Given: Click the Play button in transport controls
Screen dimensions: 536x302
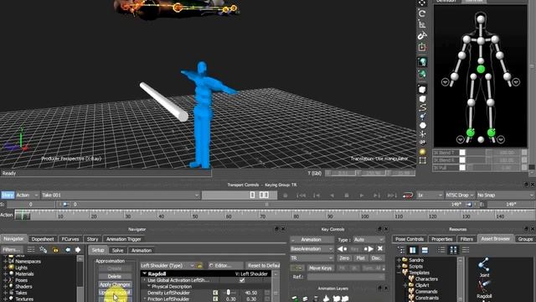Looking at the screenshot, I should 361,195.
